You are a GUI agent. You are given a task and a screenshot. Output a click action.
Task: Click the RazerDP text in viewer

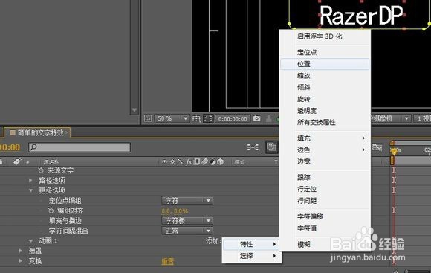361,16
